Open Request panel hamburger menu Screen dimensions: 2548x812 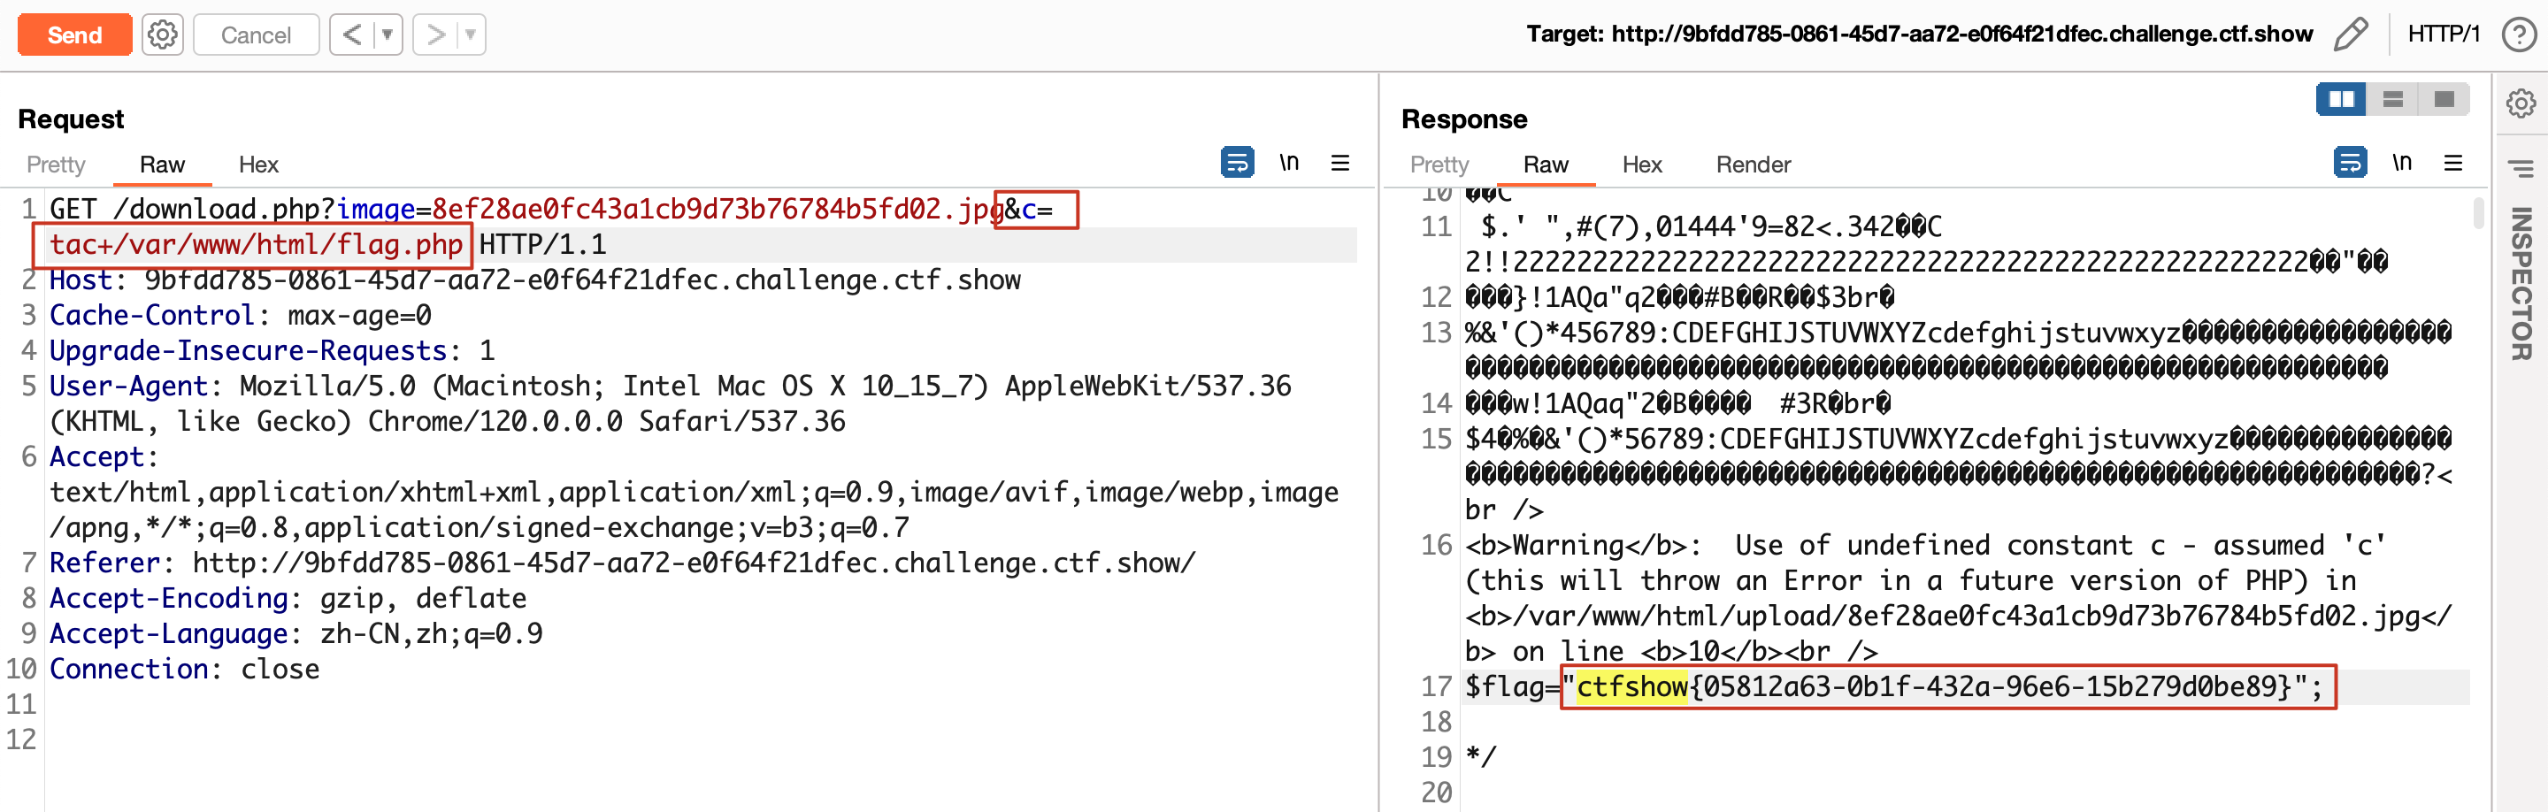coord(1340,162)
